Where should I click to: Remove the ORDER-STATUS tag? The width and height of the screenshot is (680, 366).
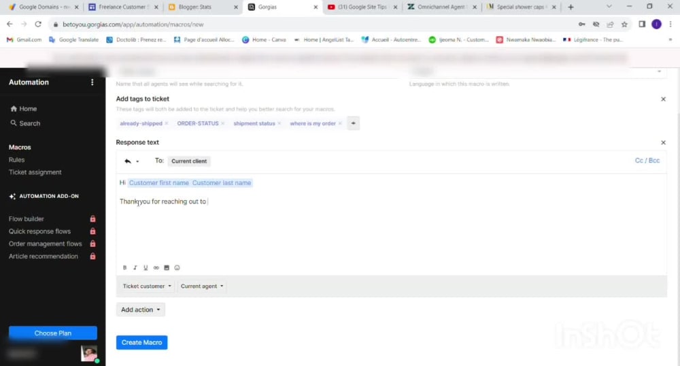click(222, 123)
